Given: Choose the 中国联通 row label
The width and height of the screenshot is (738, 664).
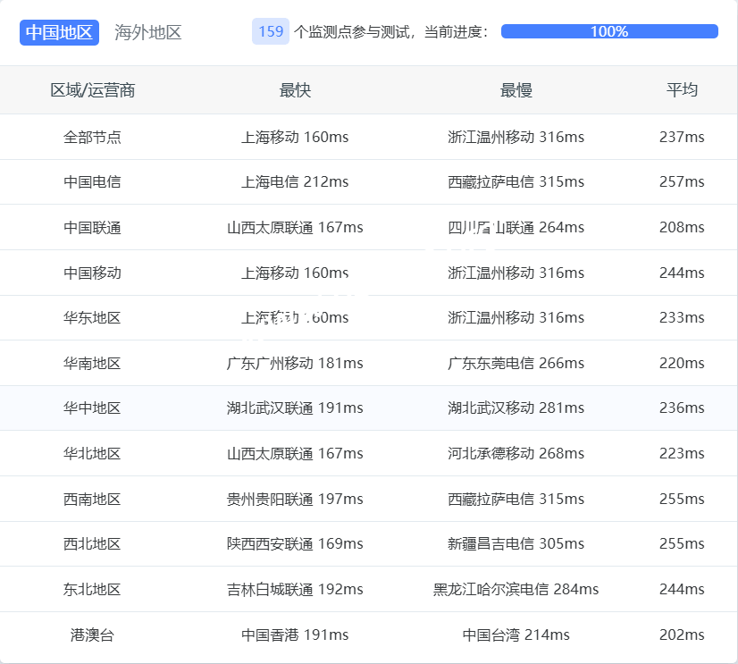Looking at the screenshot, I should tap(93, 227).
